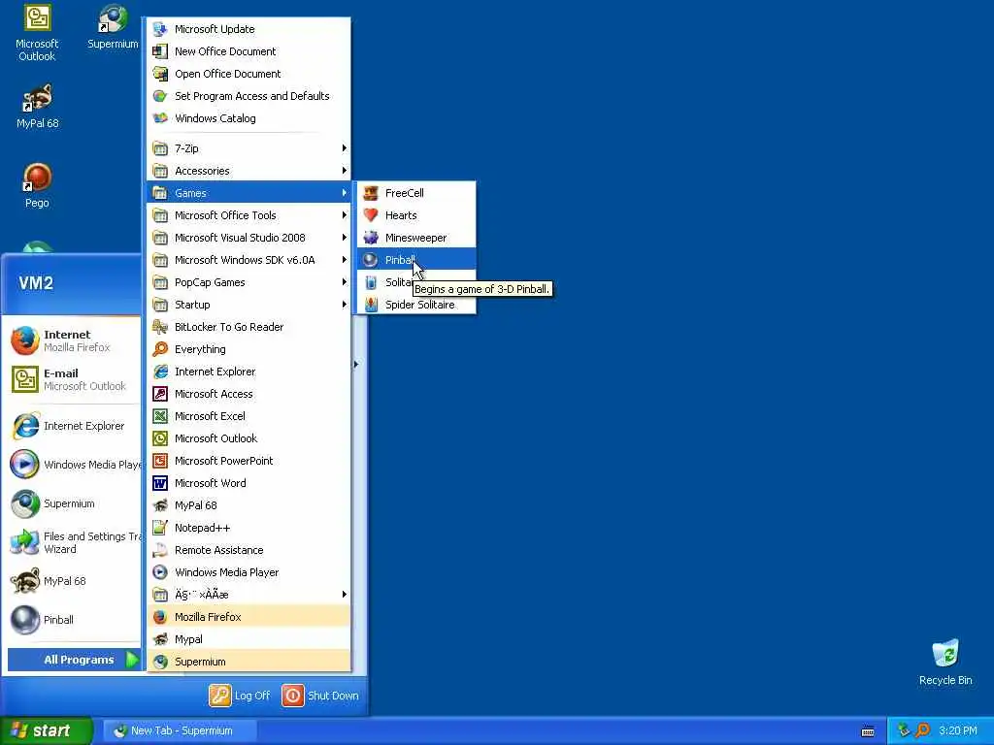Viewport: 994px width, 745px height.
Task: Choose Internet Explorer in All Programs list
Action: pyautogui.click(x=248, y=372)
